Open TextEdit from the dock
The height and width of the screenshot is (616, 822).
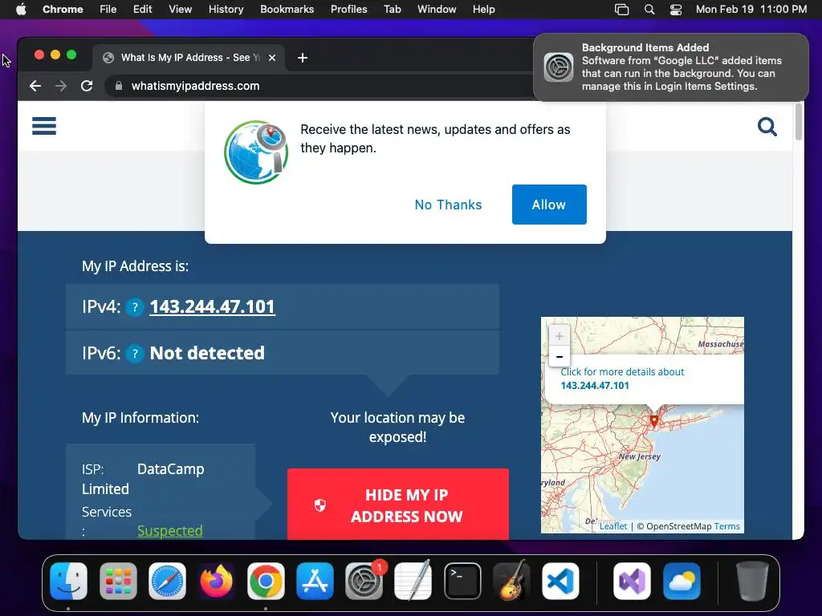point(413,581)
